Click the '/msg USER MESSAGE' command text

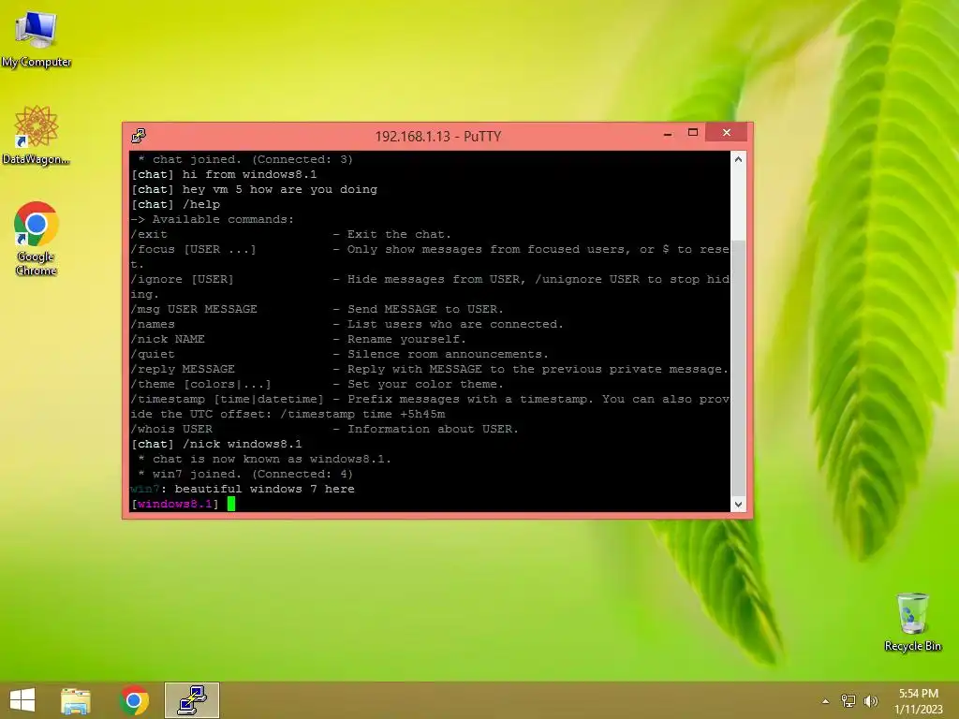tap(193, 309)
